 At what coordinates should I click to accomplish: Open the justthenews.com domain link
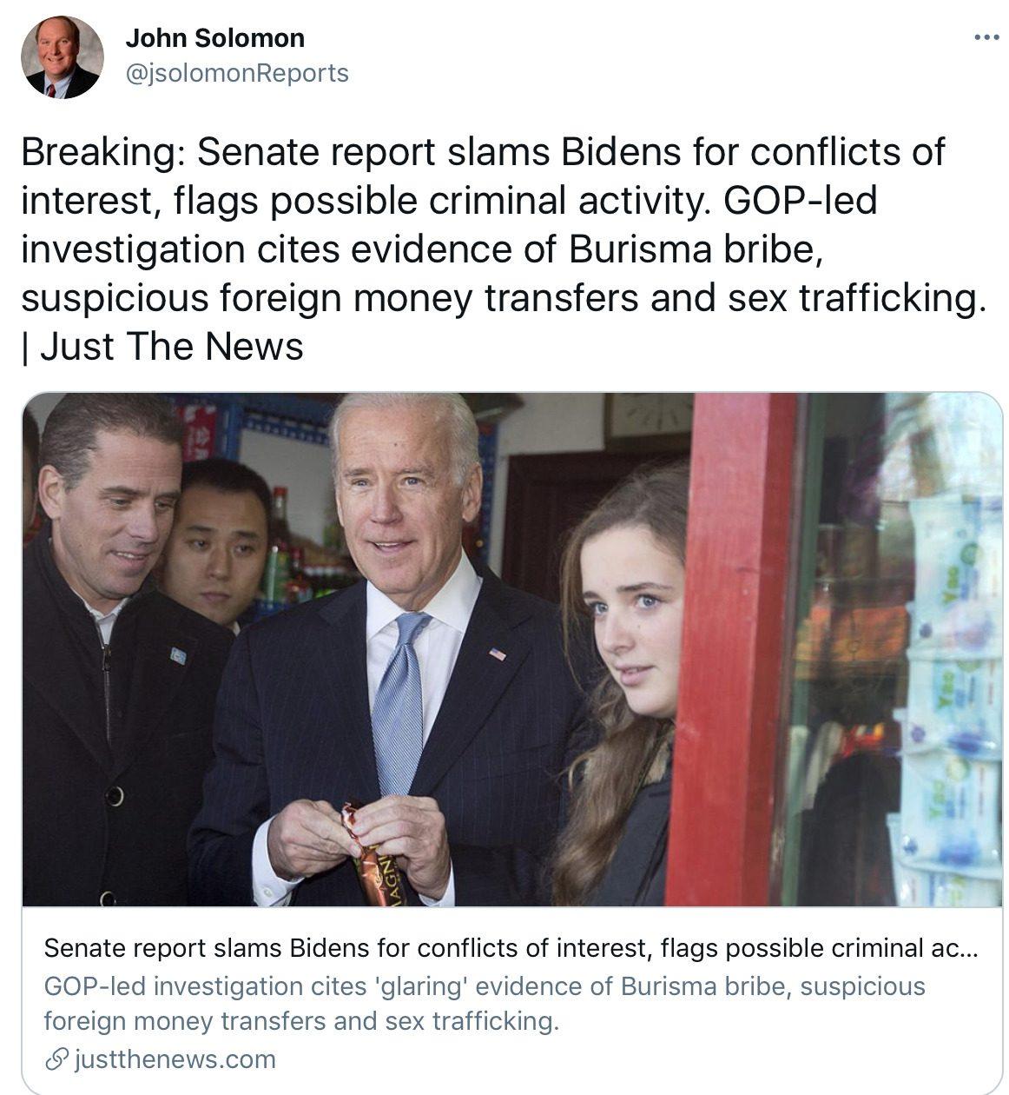tap(175, 1059)
